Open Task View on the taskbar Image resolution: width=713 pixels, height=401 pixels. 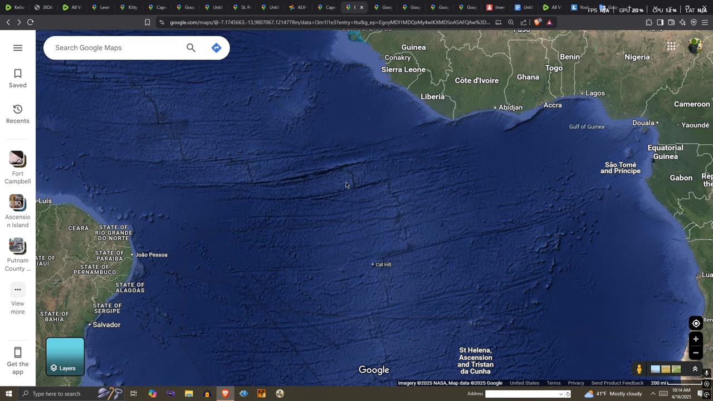(x=134, y=394)
